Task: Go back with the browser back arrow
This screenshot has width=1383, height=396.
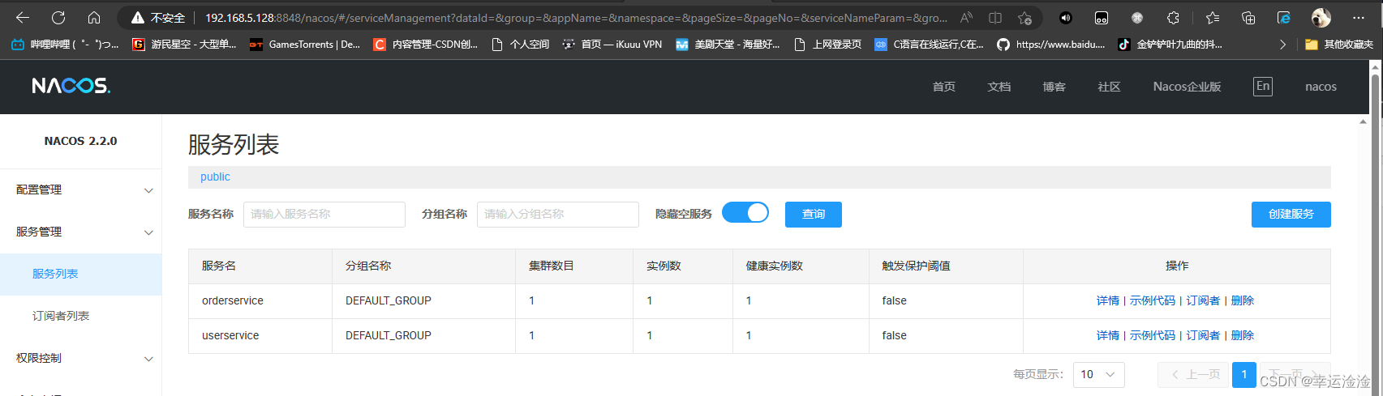Action: 23,17
